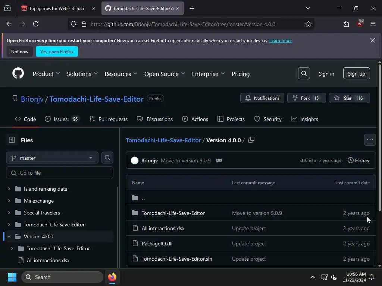Expand commit message ellipsis after 5.0.9

point(219,160)
